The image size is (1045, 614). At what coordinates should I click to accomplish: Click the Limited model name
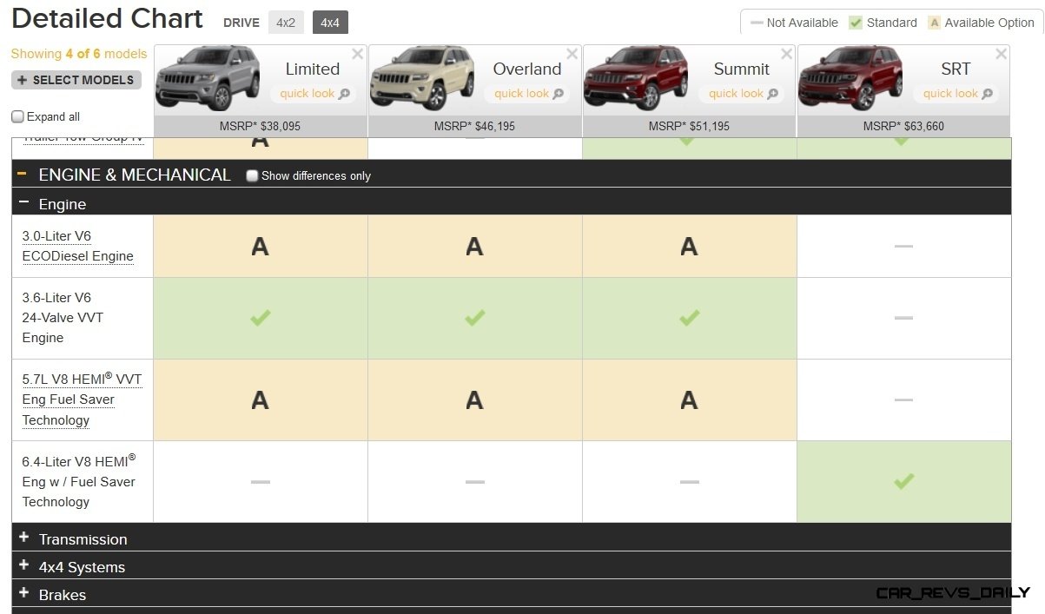click(x=313, y=69)
